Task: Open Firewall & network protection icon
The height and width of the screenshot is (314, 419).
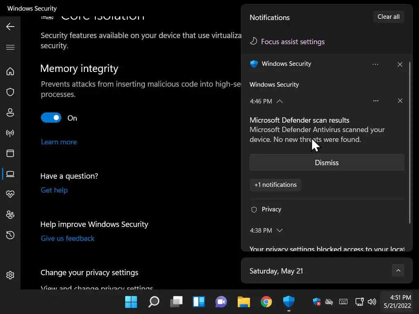Action: (x=10, y=133)
